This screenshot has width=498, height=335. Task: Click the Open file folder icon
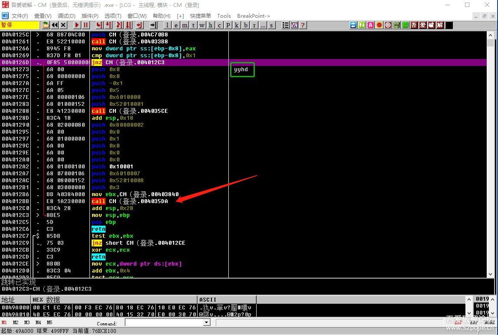46,25
